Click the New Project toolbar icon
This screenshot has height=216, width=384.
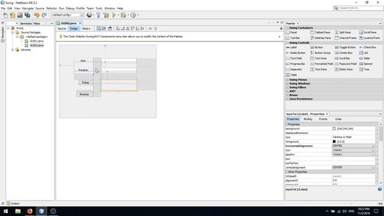[x=13, y=15]
